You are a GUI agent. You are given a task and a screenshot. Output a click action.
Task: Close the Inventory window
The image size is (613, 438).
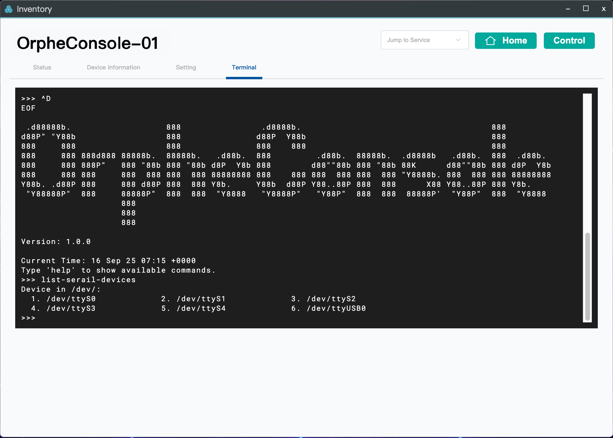(x=603, y=9)
